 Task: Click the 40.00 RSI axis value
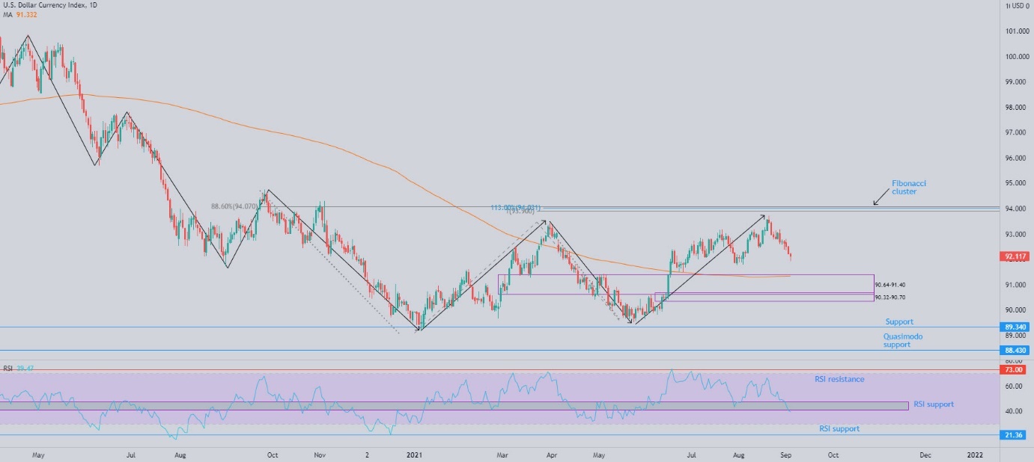pos(1015,412)
